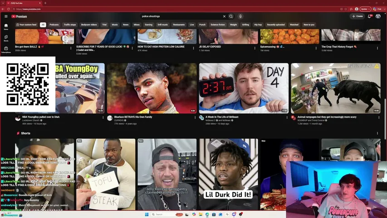Open 'Animal rampages but they get increasingly' title
The width and height of the screenshot is (387, 218).
pyautogui.click(x=327, y=117)
